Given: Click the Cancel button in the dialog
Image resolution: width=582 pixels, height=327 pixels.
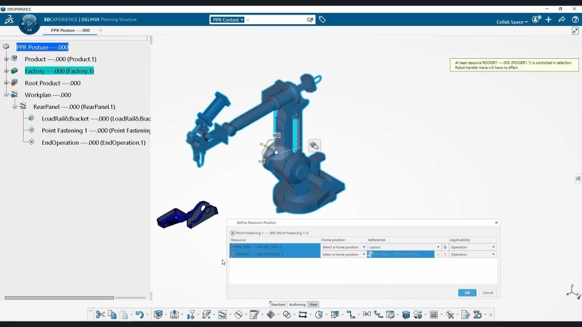Looking at the screenshot, I should (487, 292).
